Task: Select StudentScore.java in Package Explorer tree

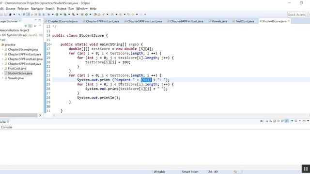Action: click(20, 73)
